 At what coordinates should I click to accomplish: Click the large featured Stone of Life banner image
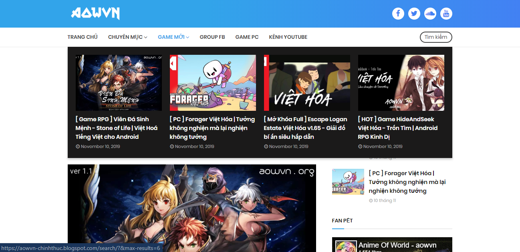point(192,208)
